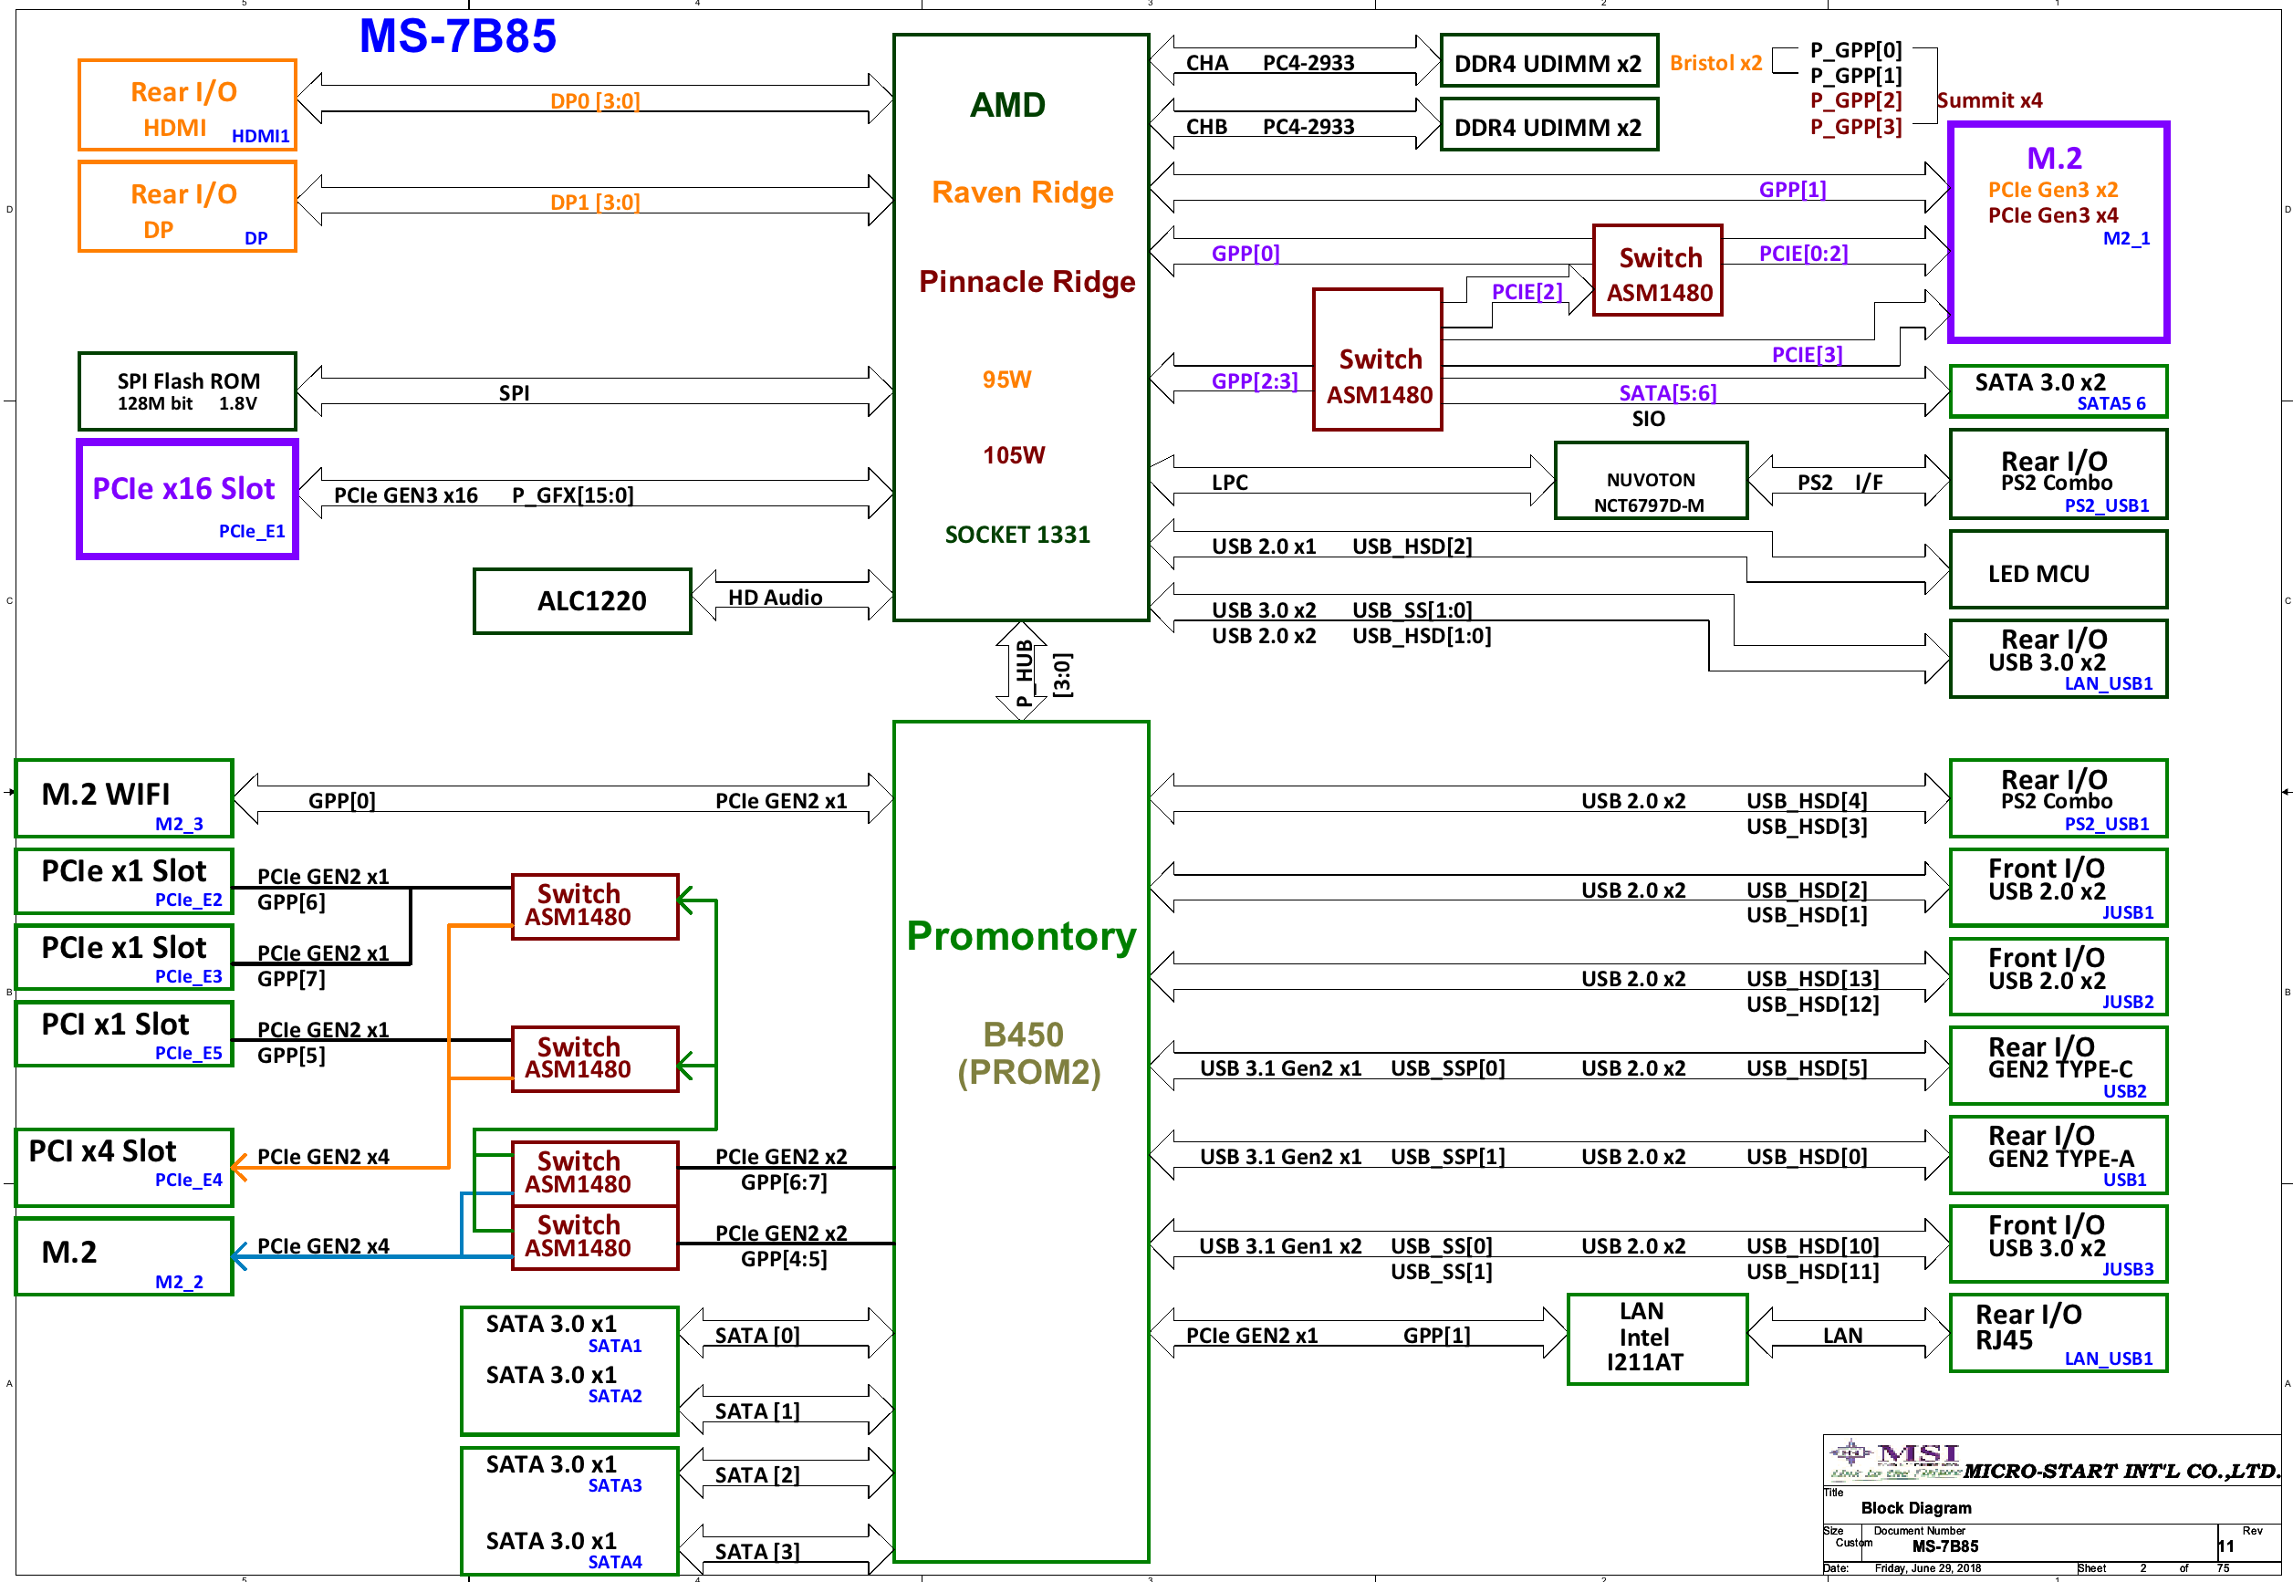Select the M.2 M2_2 block
The image size is (2293, 1582).
(124, 1257)
